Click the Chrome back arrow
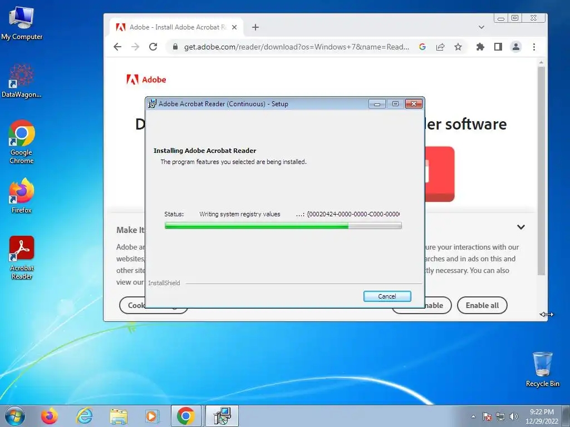 click(117, 47)
